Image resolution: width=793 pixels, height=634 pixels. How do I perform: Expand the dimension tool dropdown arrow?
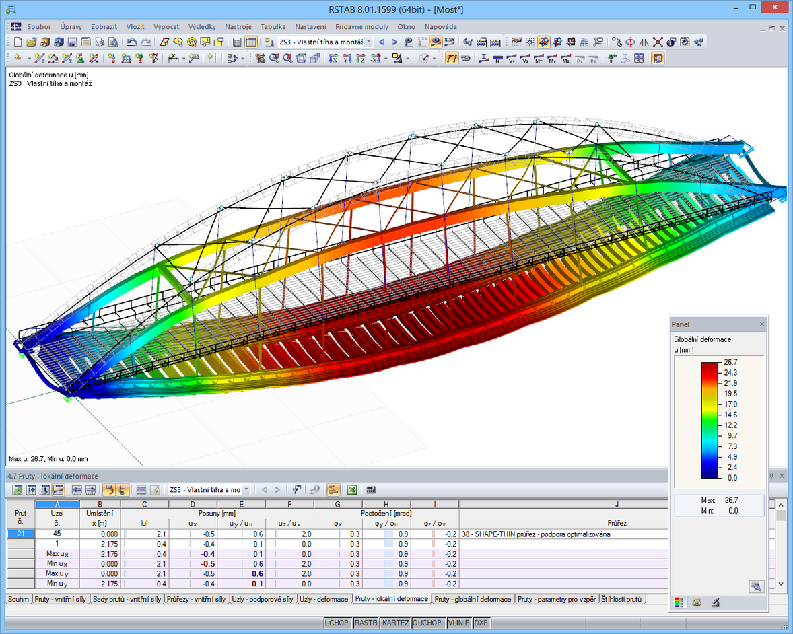184,58
